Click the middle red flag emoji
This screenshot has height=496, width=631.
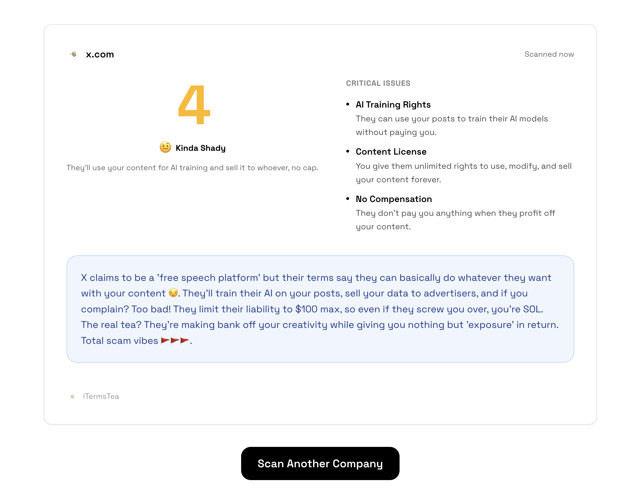click(x=174, y=340)
